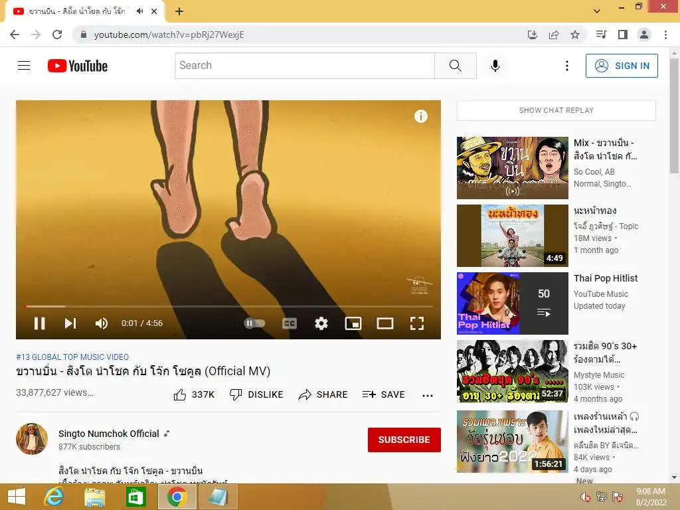Click Chrome in the taskbar
Viewport: 680px width, 510px height.
click(177, 497)
